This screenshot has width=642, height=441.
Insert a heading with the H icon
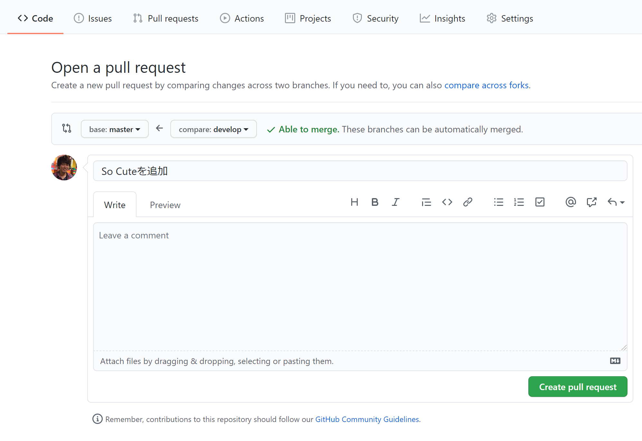[x=354, y=202]
